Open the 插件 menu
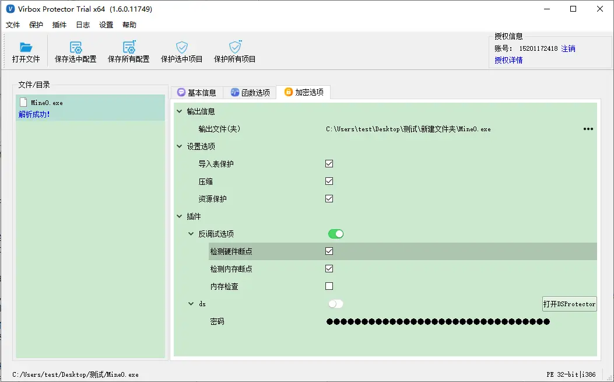 point(59,24)
